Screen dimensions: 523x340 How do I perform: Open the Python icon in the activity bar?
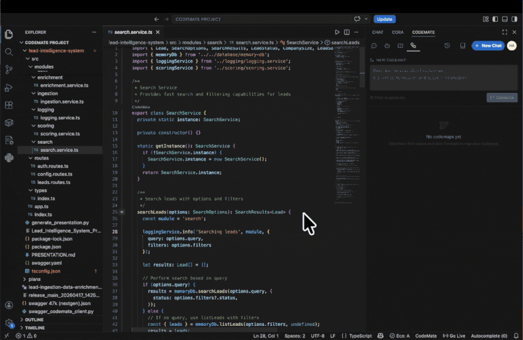(x=9, y=157)
